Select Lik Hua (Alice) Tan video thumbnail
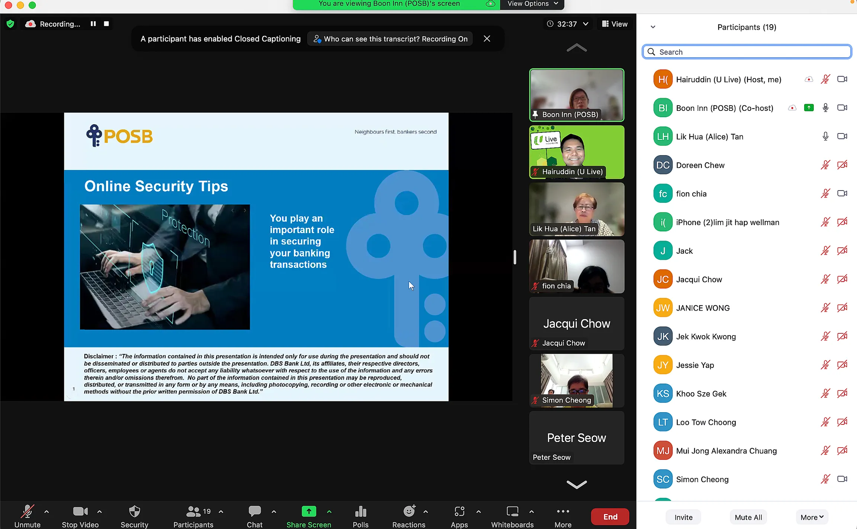Viewport: 857px width, 529px height. [577, 209]
